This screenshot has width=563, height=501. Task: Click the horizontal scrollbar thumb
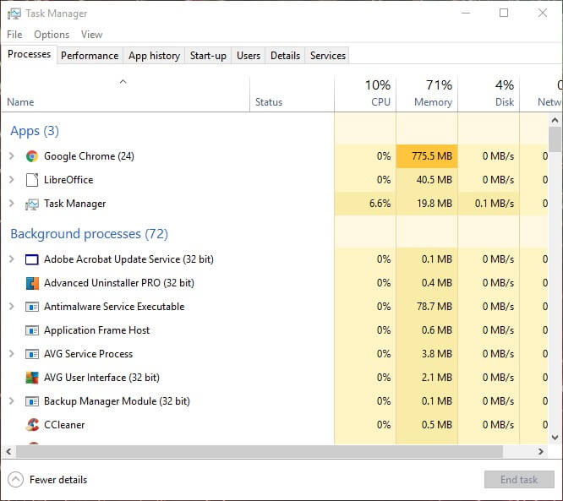tap(260, 451)
